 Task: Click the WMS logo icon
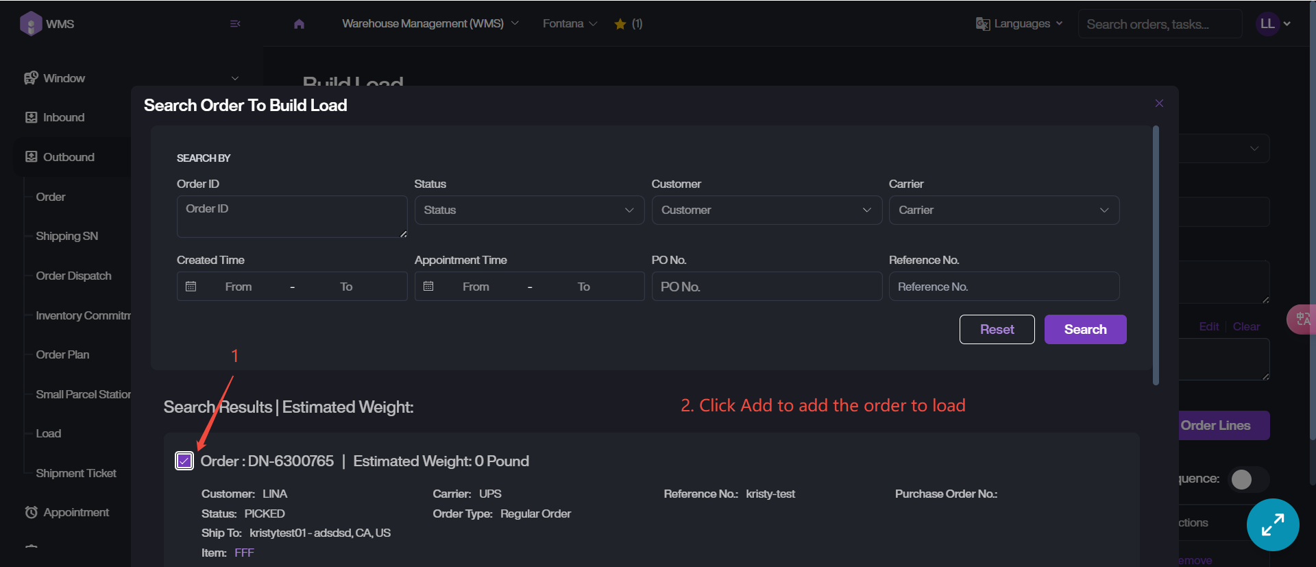coord(31,24)
